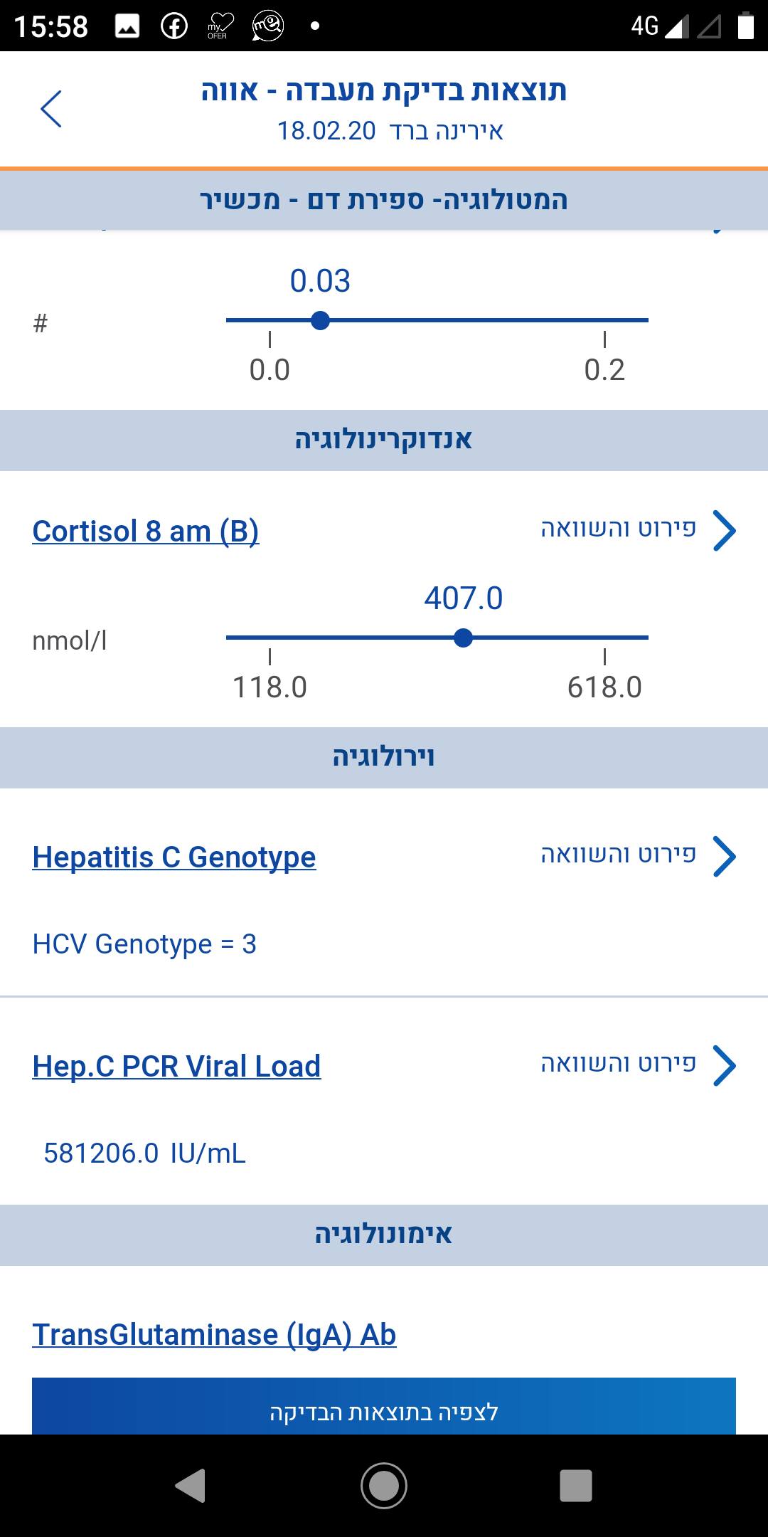Open the Hepatitis C Genotype link
Viewport: 768px width, 1537px height.
coord(174,857)
